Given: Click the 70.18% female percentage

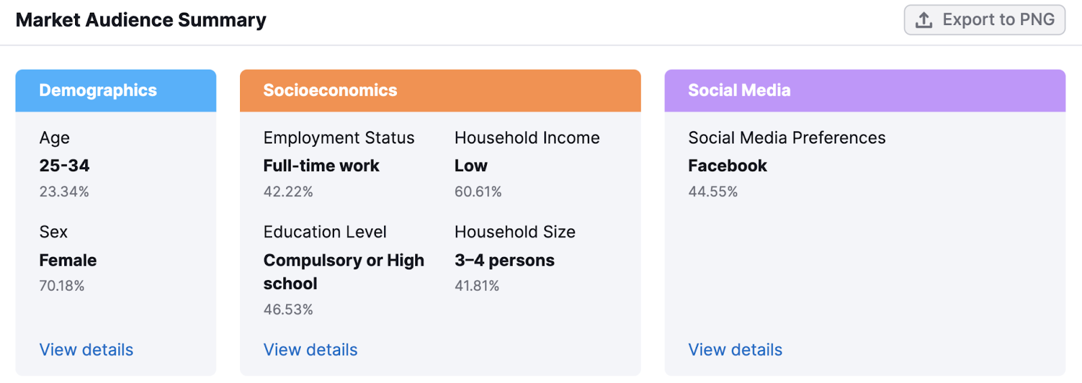Looking at the screenshot, I should 62,286.
